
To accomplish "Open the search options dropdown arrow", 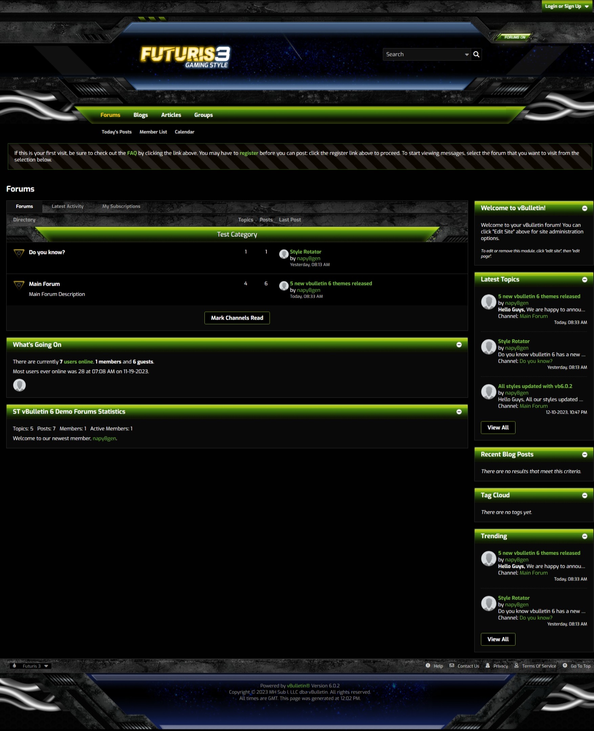I will coord(467,54).
